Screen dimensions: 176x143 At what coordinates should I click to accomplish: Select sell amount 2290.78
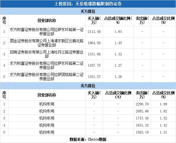(142, 104)
